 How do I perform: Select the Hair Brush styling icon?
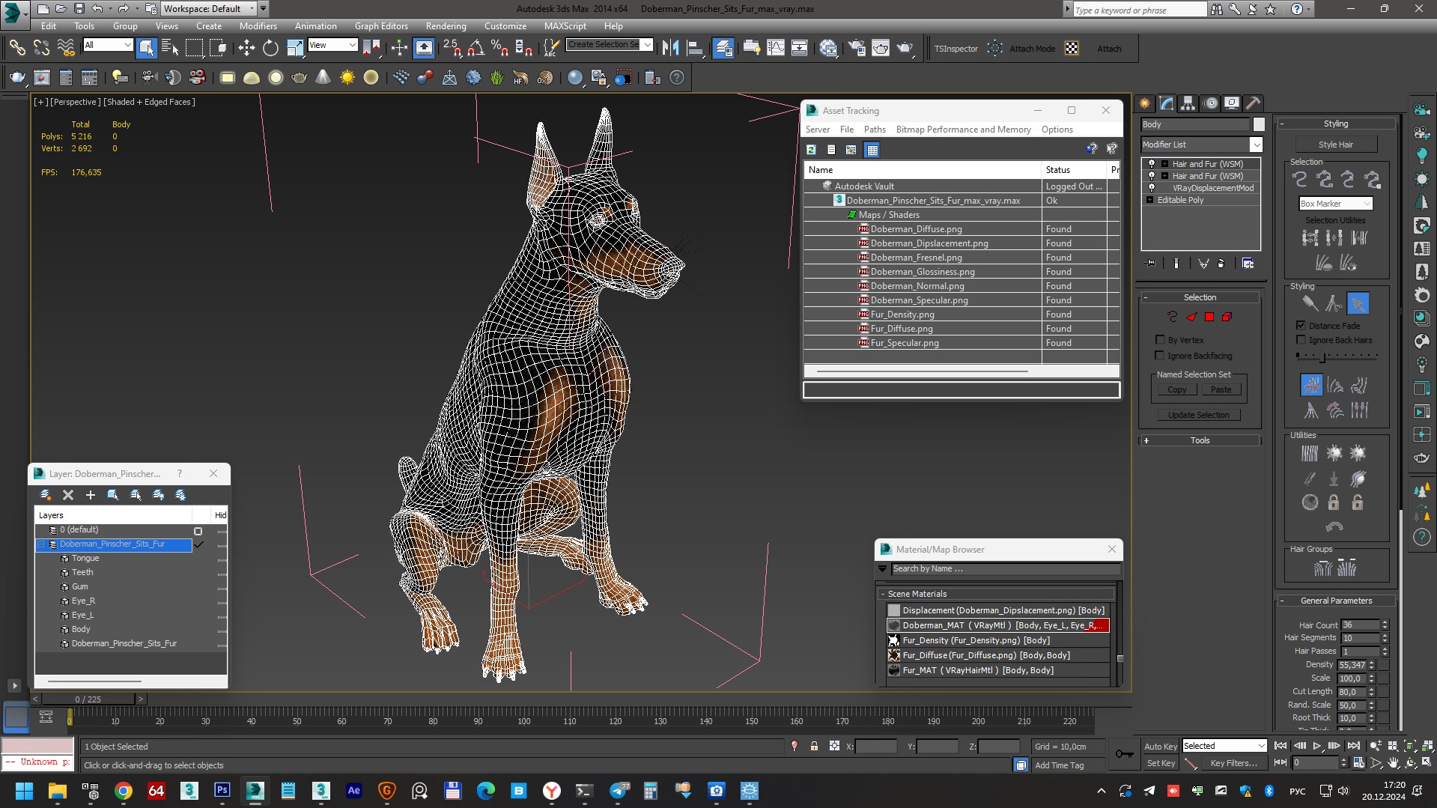coord(1310,303)
